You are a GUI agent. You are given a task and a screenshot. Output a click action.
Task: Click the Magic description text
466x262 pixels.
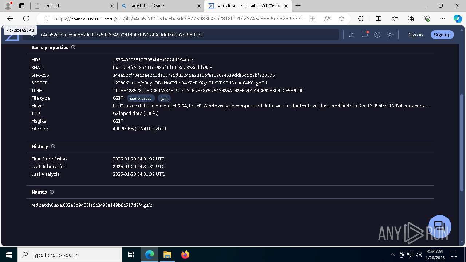point(271,106)
